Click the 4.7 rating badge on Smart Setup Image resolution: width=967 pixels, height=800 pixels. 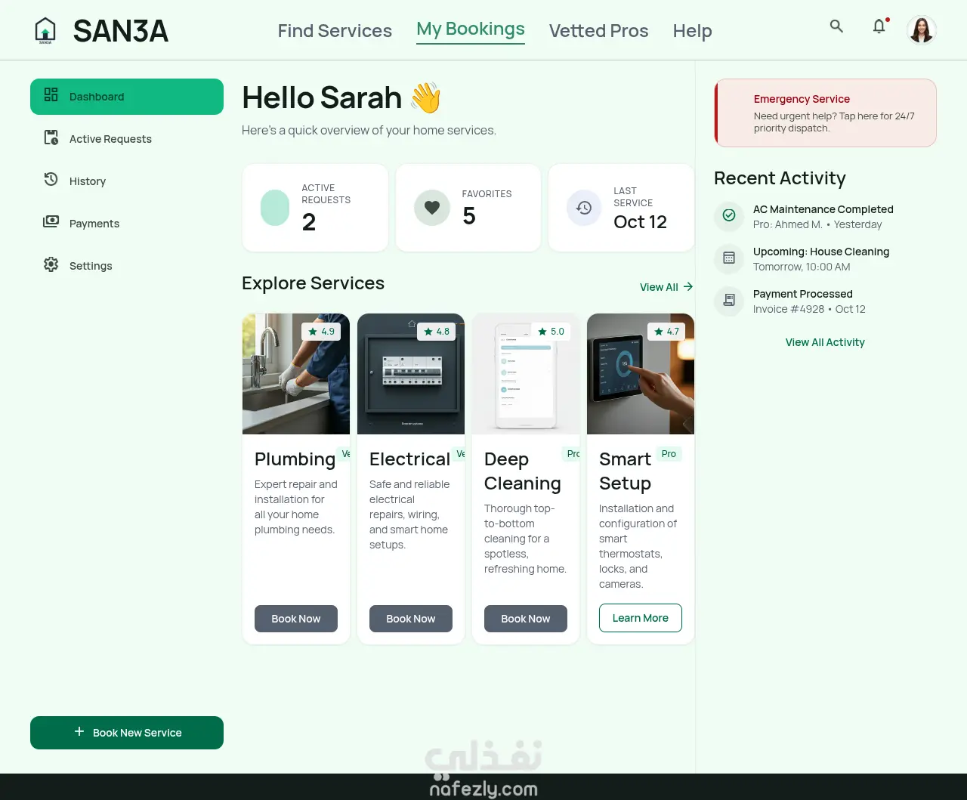click(x=666, y=332)
